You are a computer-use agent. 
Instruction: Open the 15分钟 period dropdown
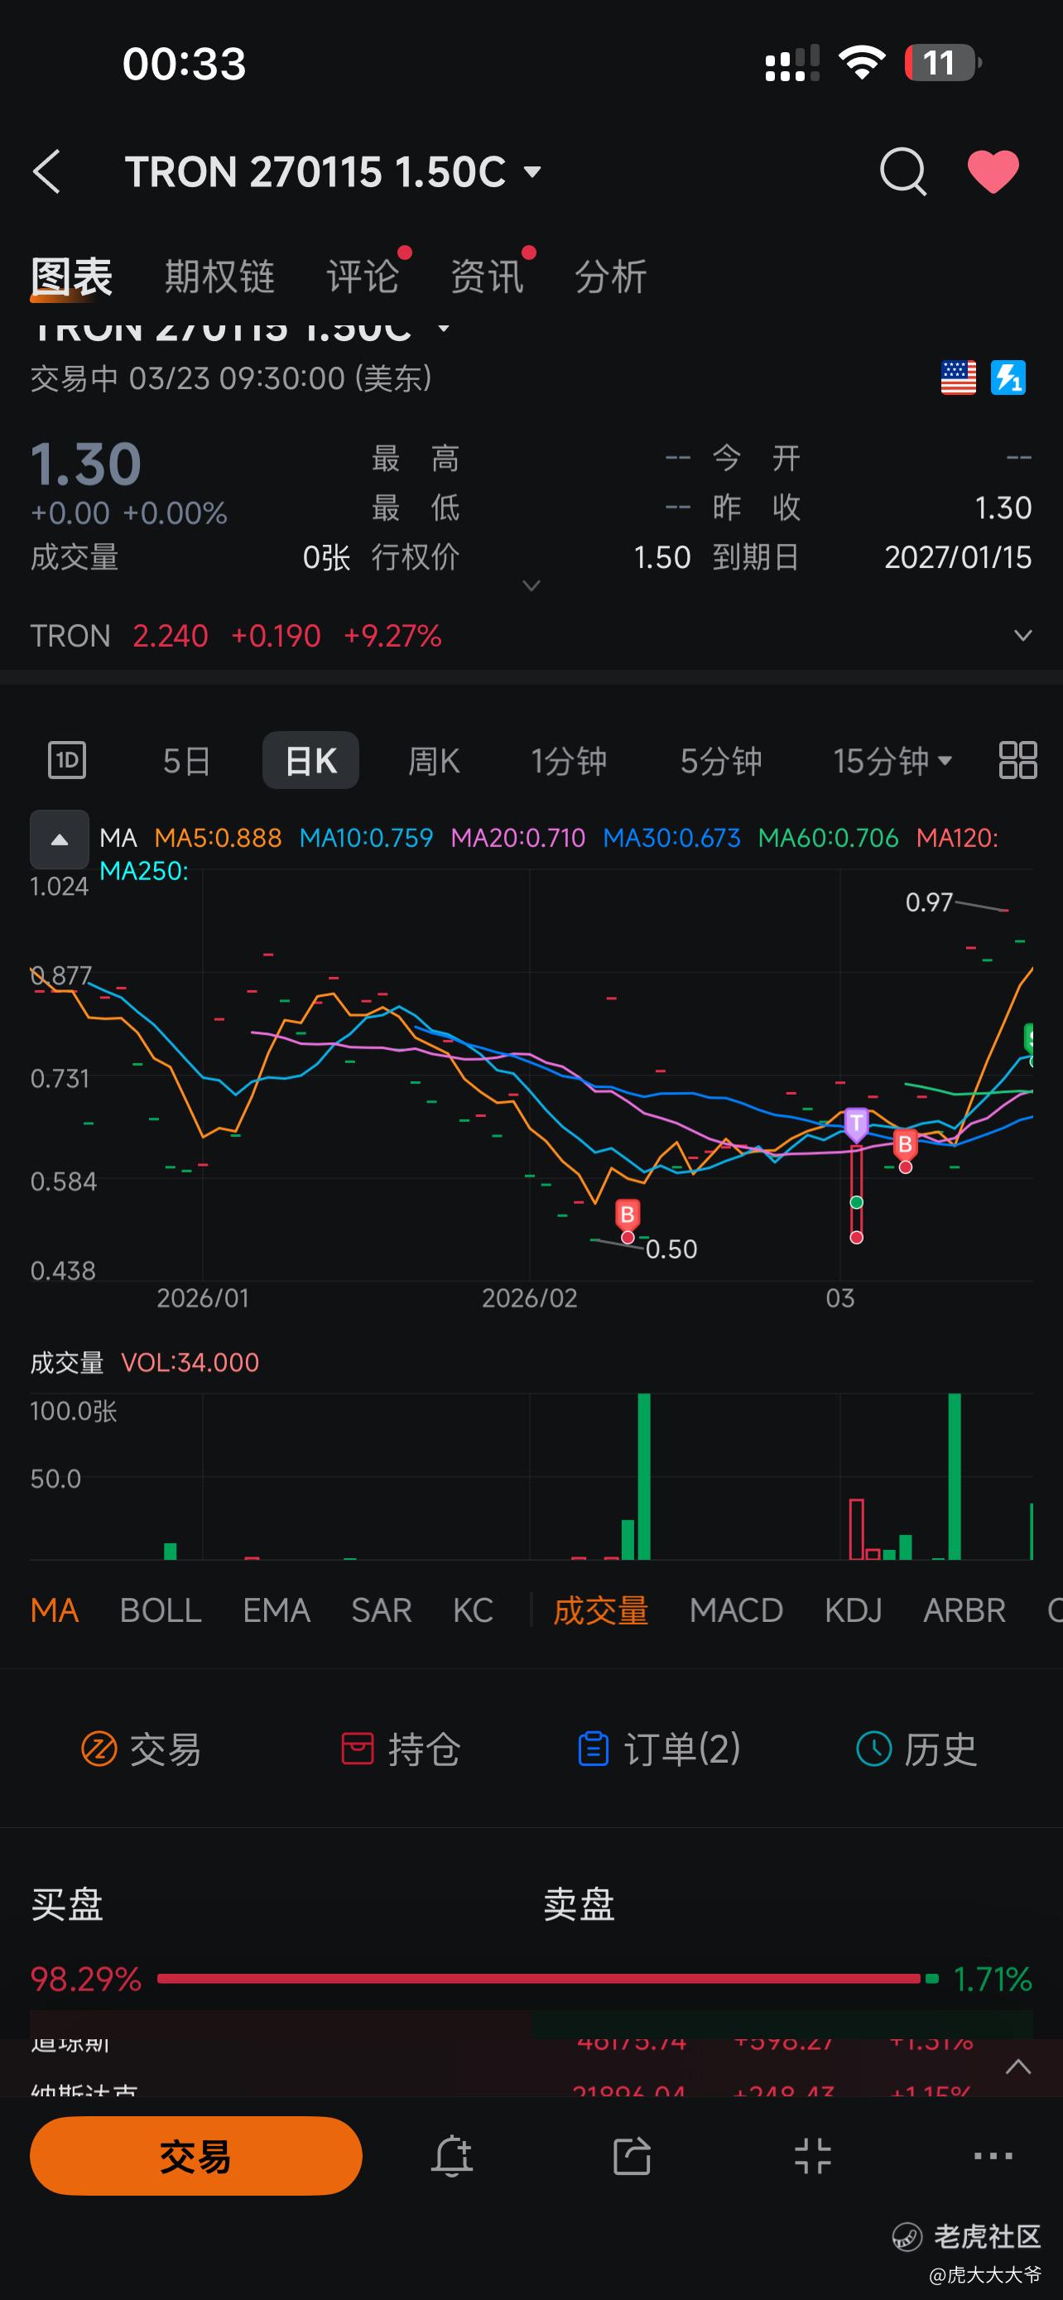tap(892, 761)
